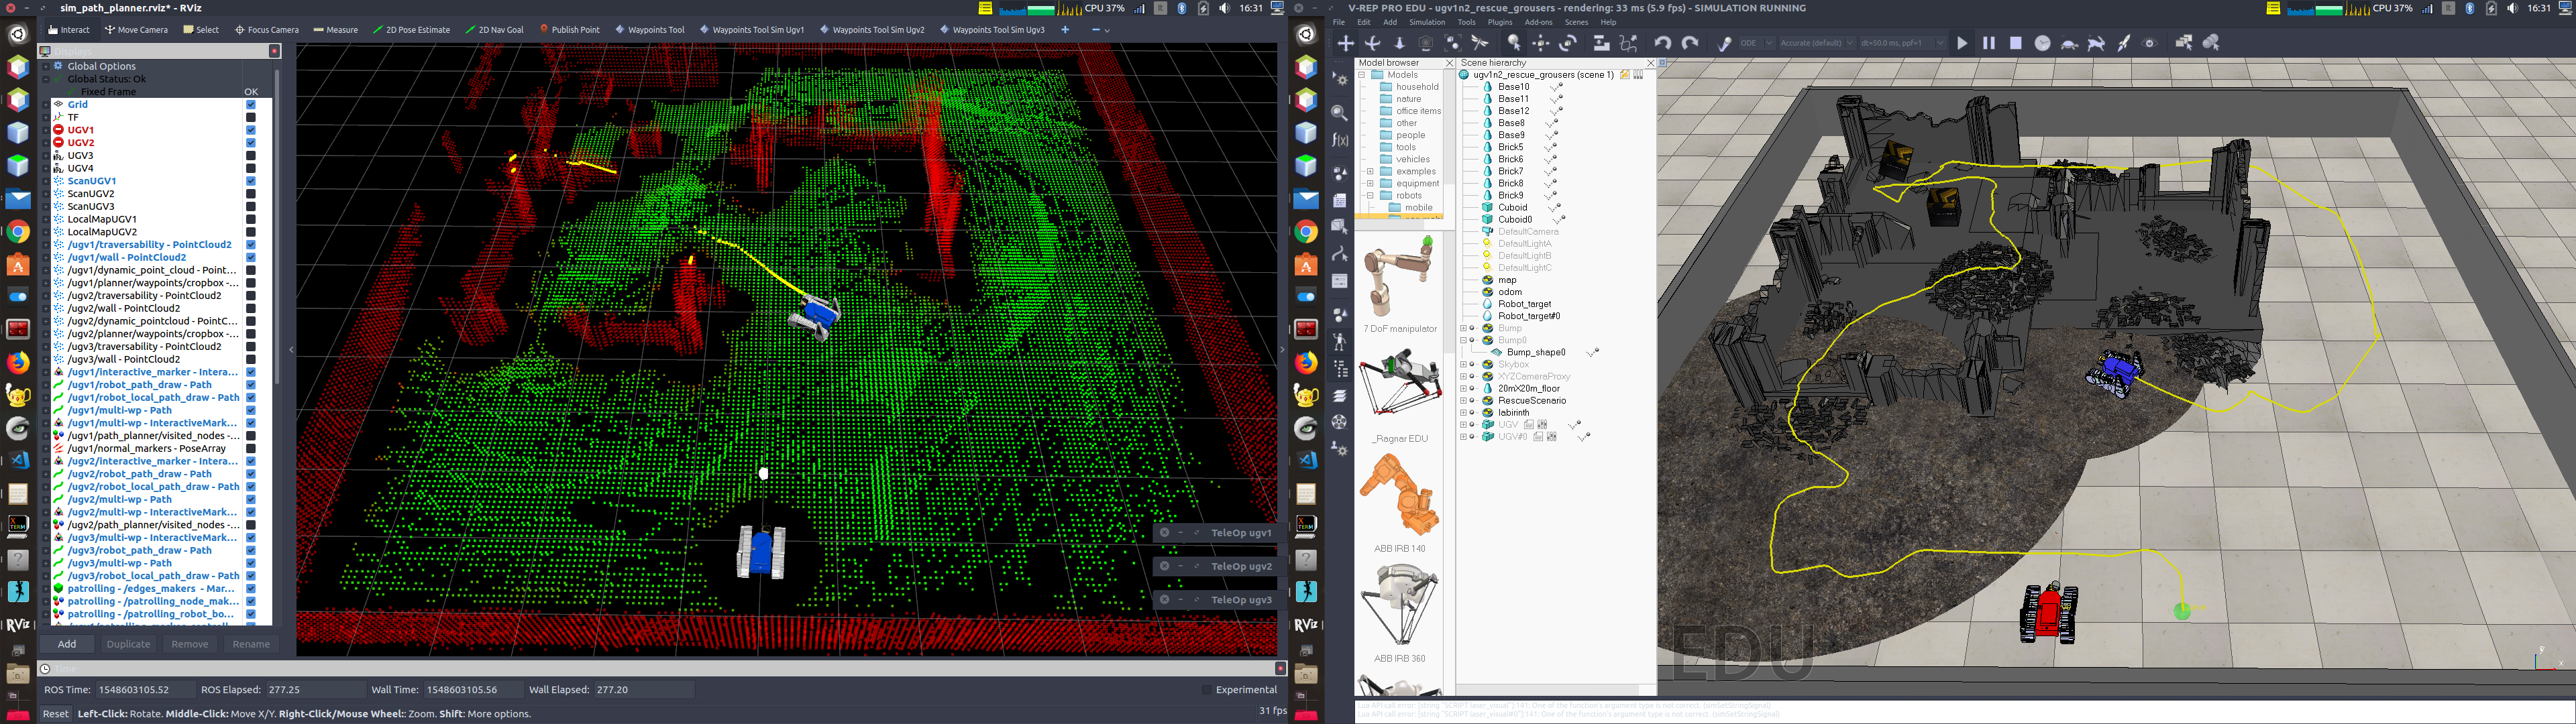
Task: Expand the RescueScenario hierarchy node
Action: 1463,401
